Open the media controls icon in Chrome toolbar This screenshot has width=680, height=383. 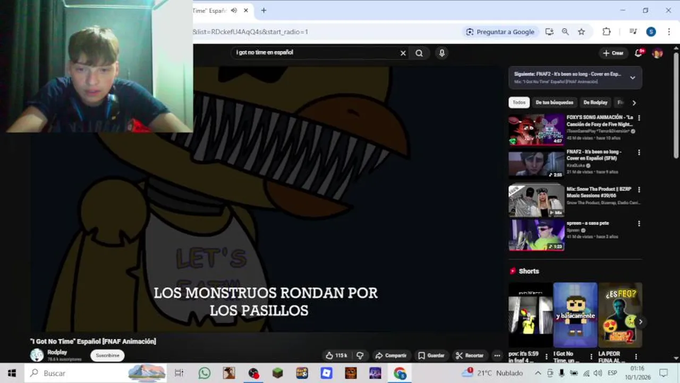click(633, 32)
